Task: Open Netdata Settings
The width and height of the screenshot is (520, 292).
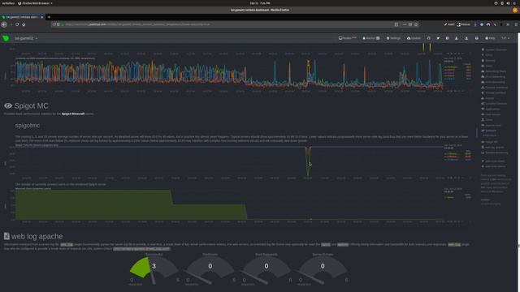Action: click(x=393, y=38)
